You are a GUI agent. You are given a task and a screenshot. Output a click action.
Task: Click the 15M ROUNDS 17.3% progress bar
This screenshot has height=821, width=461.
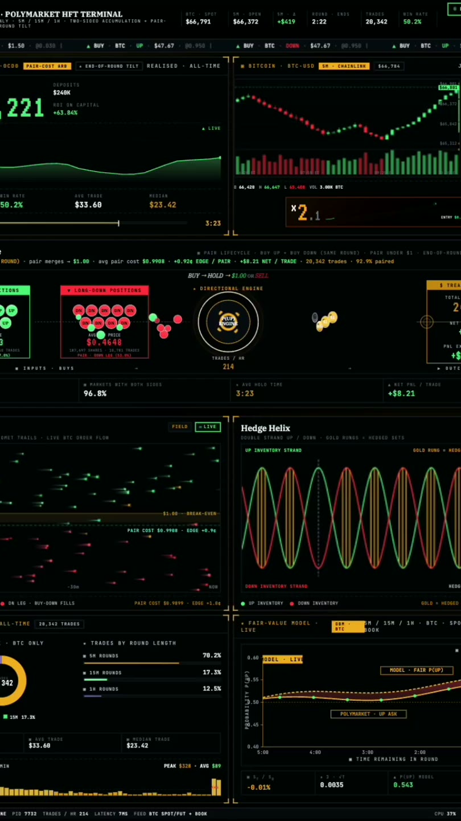[x=152, y=680]
